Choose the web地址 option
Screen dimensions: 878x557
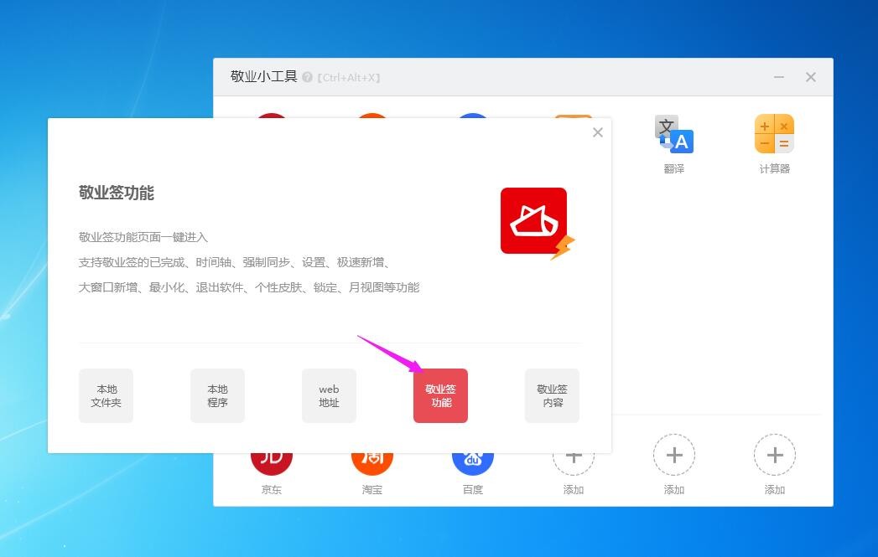tap(330, 396)
